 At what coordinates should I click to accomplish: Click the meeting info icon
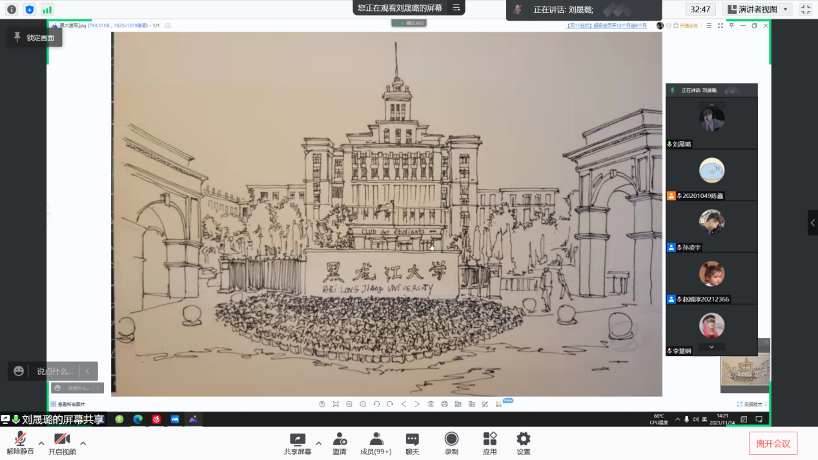click(x=12, y=10)
